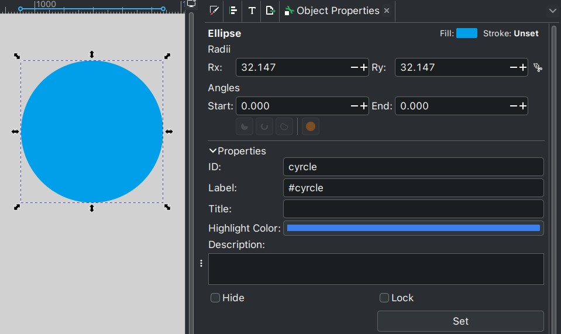The height and width of the screenshot is (334, 561).
Task: Increase the Rx value
Action: 364,67
